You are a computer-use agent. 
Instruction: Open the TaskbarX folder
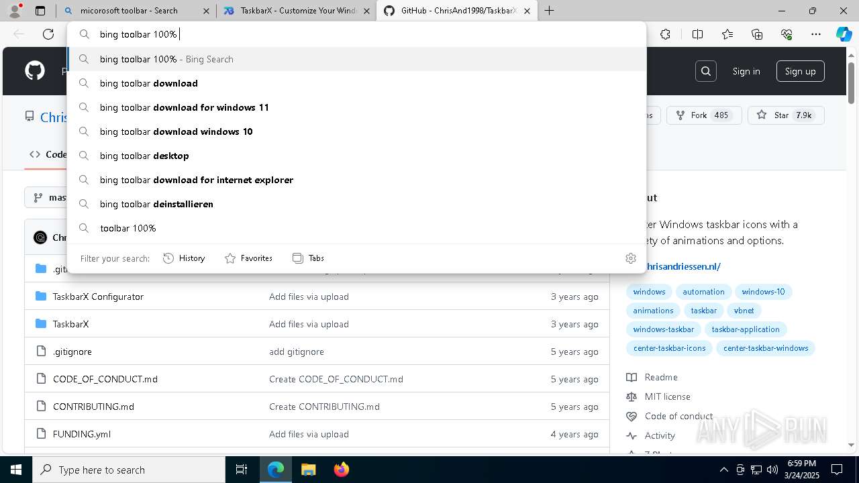pos(70,324)
